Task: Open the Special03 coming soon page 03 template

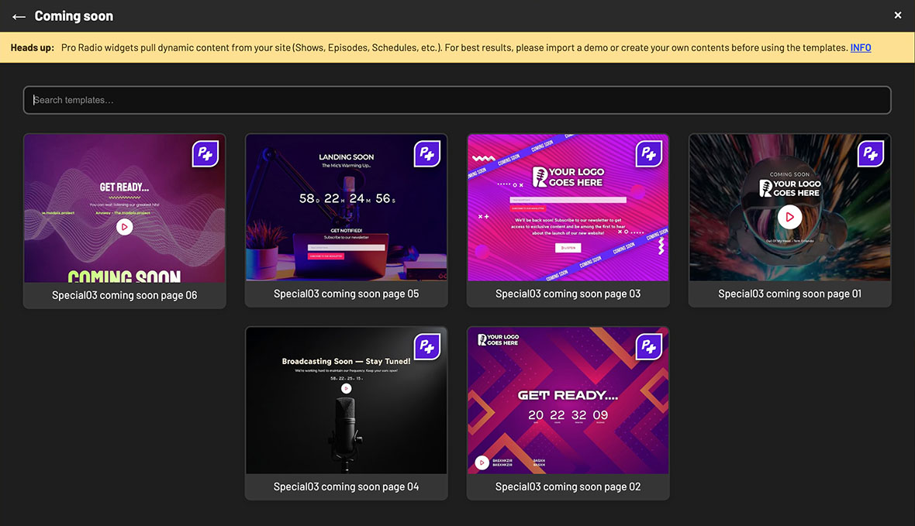Action: pos(568,295)
